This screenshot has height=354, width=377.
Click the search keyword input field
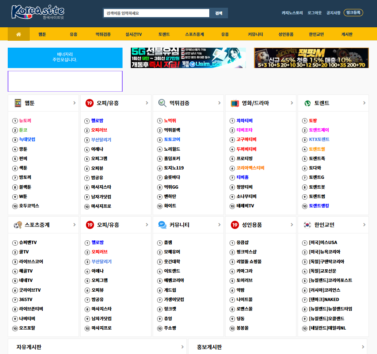[156, 13]
